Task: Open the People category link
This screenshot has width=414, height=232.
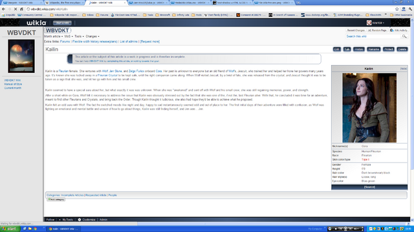Action: pyautogui.click(x=113, y=195)
